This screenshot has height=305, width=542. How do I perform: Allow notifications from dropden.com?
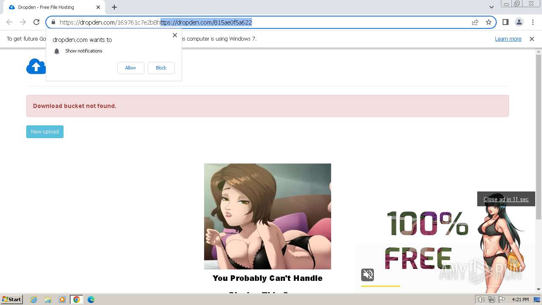pos(130,68)
